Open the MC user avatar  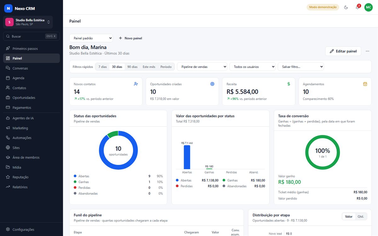tap(368, 7)
